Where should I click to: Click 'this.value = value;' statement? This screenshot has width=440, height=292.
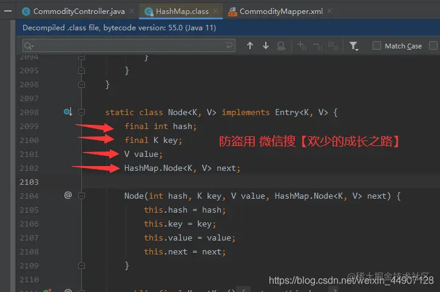click(190, 238)
